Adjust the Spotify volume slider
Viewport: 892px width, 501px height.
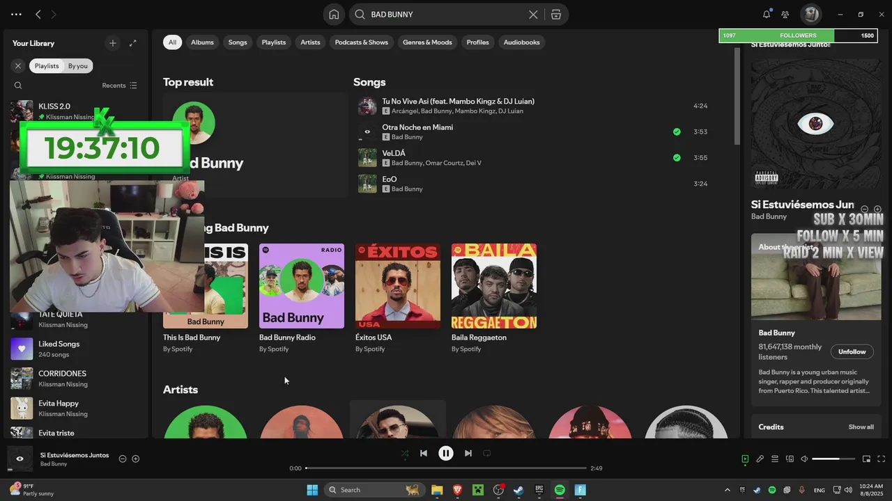click(833, 459)
